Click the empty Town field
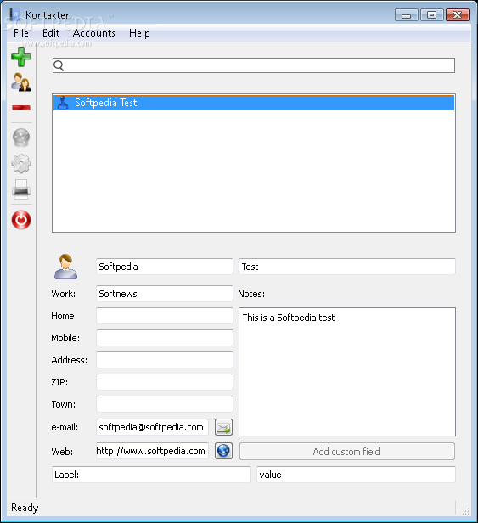Viewport: 478px width, 523px height. [165, 404]
